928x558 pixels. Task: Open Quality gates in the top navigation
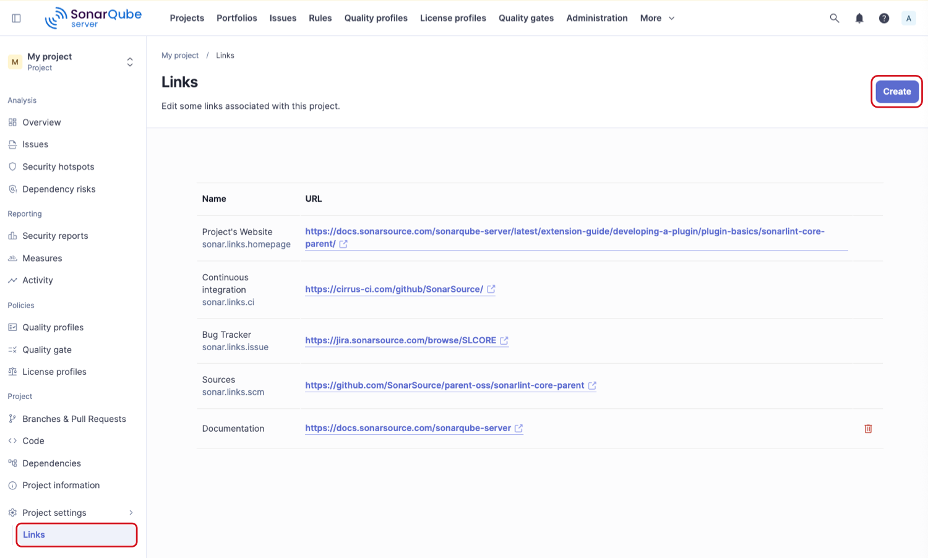(x=526, y=18)
